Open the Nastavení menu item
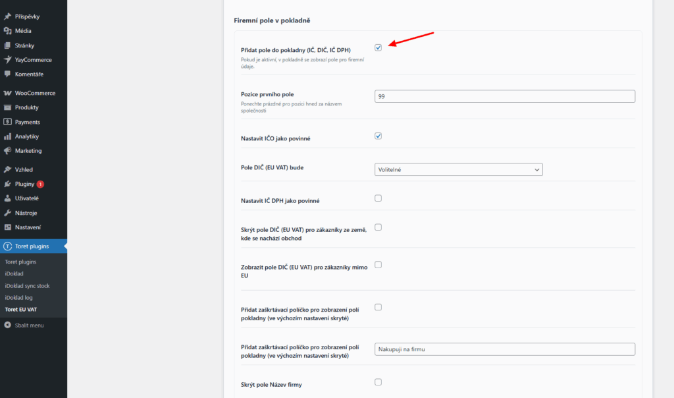 pos(28,227)
